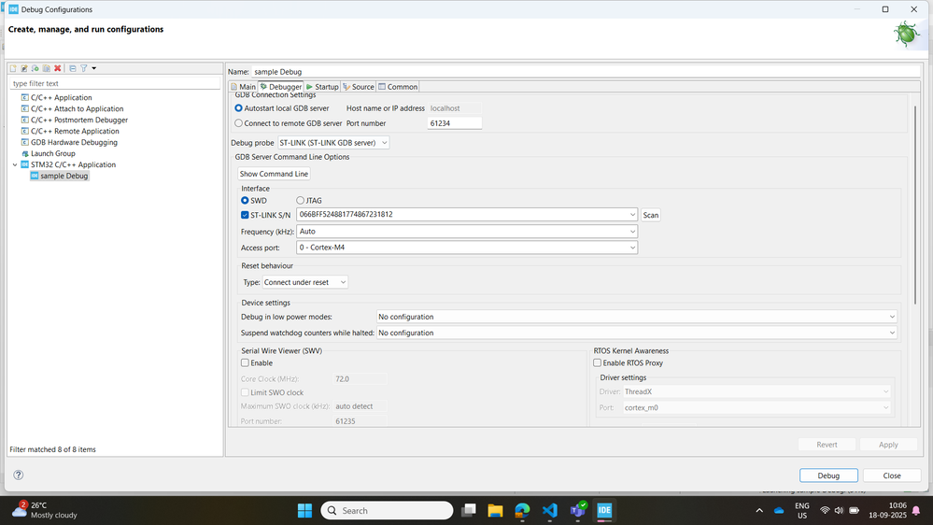Open Suspend watchdog counters dropdown
Screen dimensions: 933x525
636,333
